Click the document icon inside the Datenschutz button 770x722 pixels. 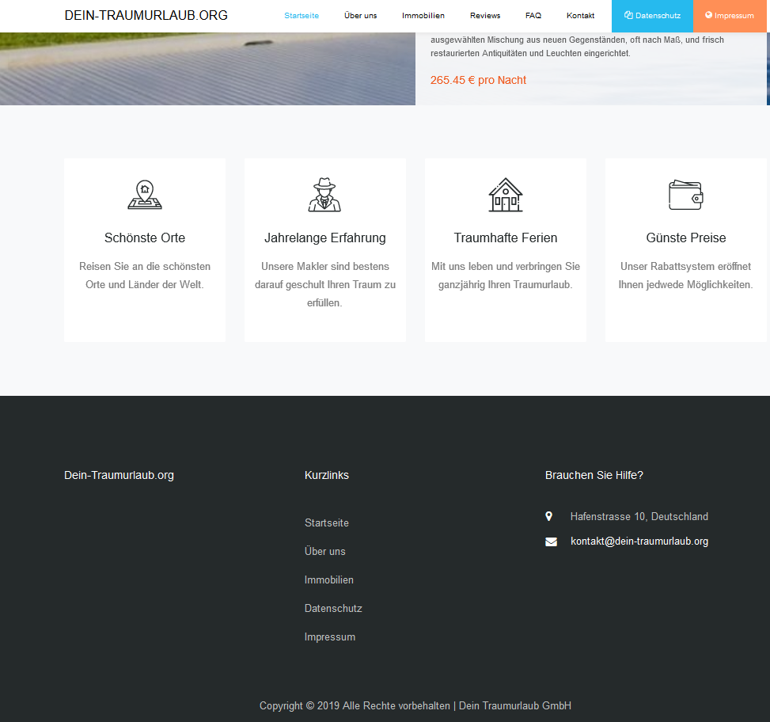pos(628,15)
